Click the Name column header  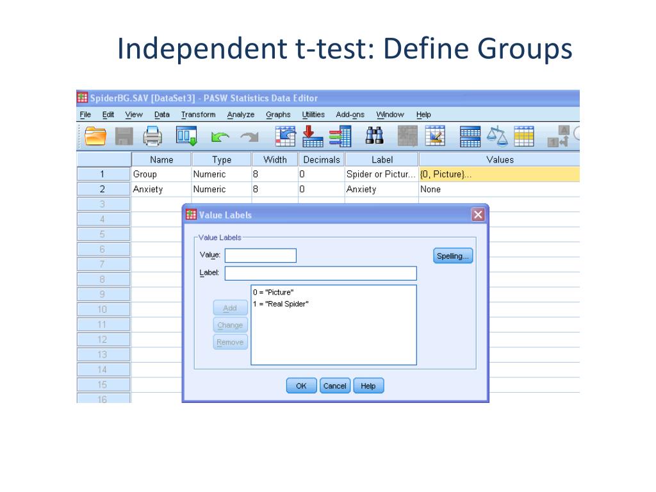click(161, 160)
